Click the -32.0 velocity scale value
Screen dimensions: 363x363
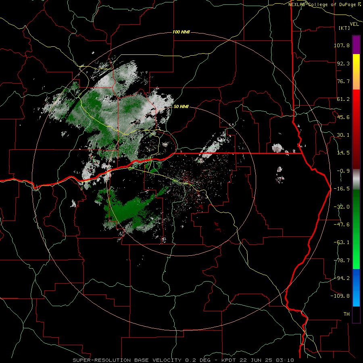(x=342, y=207)
